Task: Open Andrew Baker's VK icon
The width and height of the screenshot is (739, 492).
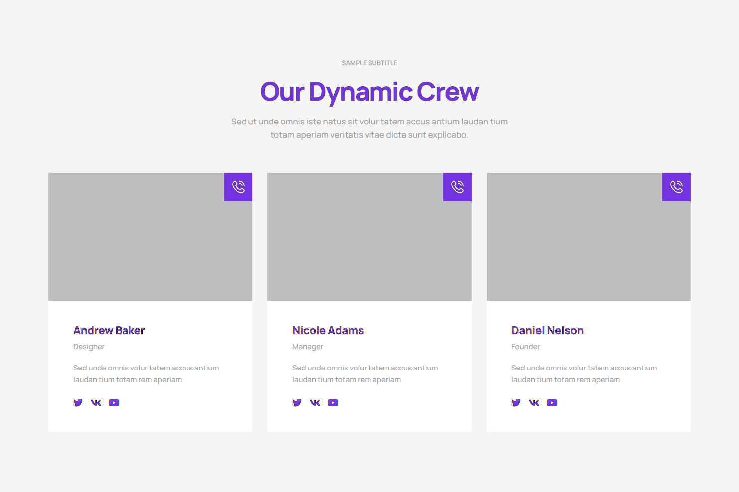Action: pos(96,403)
